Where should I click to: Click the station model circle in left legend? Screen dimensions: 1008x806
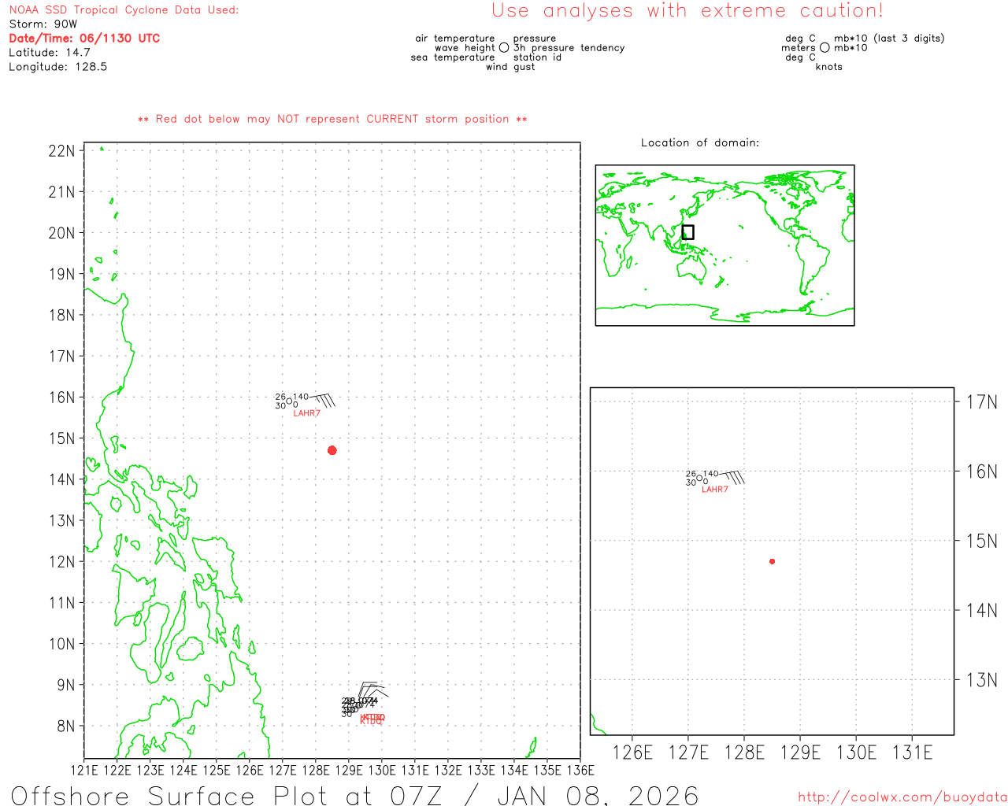(504, 48)
